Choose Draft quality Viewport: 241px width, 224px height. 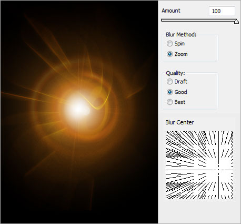pos(169,82)
